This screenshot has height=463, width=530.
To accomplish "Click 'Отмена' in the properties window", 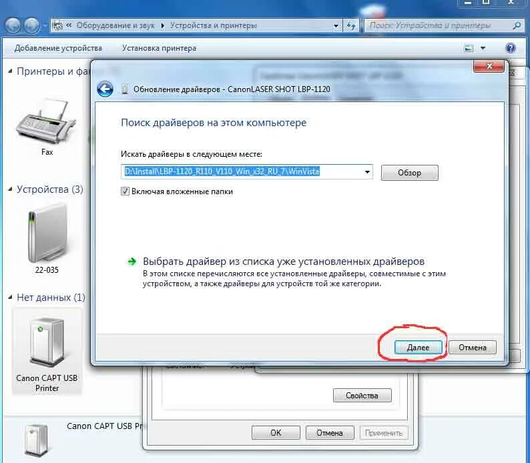I will [330, 432].
